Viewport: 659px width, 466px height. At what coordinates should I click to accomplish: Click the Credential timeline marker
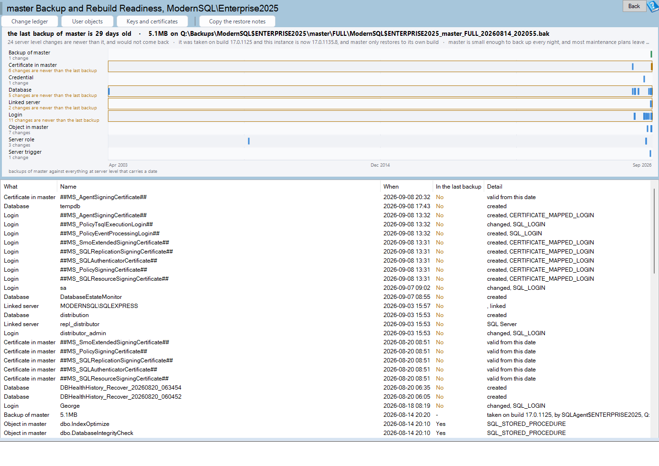(x=644, y=79)
